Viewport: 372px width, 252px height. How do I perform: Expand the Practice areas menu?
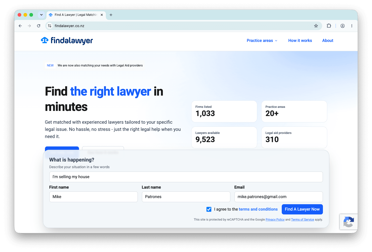[x=262, y=40]
